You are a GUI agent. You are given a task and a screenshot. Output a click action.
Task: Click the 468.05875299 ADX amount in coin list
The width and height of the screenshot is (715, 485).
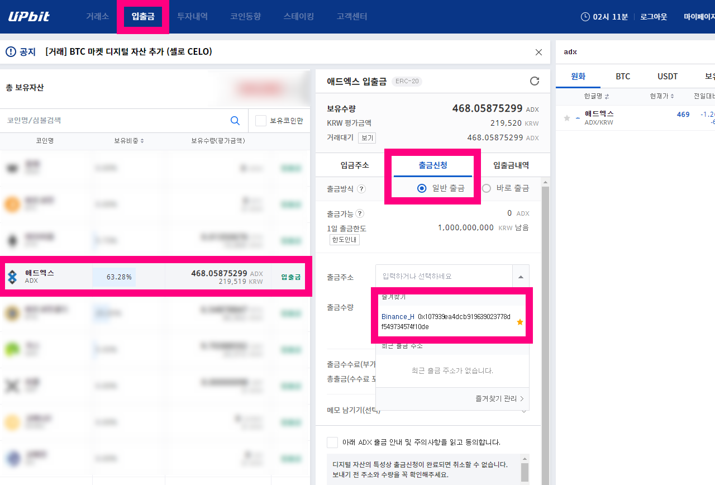(x=227, y=273)
